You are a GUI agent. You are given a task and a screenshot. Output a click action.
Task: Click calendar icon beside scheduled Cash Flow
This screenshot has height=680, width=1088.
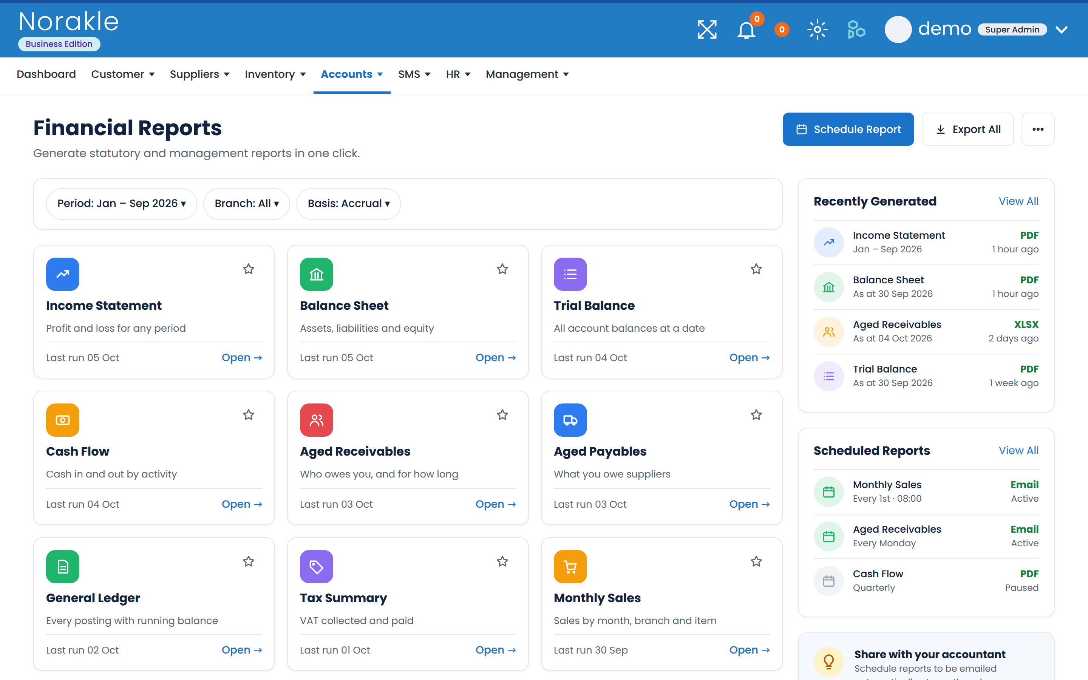coord(828,581)
